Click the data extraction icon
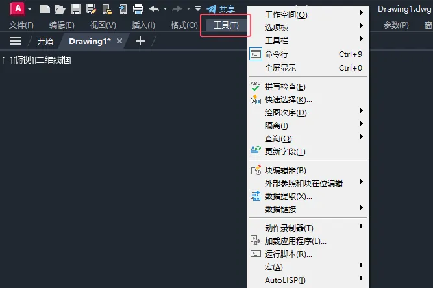The height and width of the screenshot is (288, 433). tap(255, 196)
